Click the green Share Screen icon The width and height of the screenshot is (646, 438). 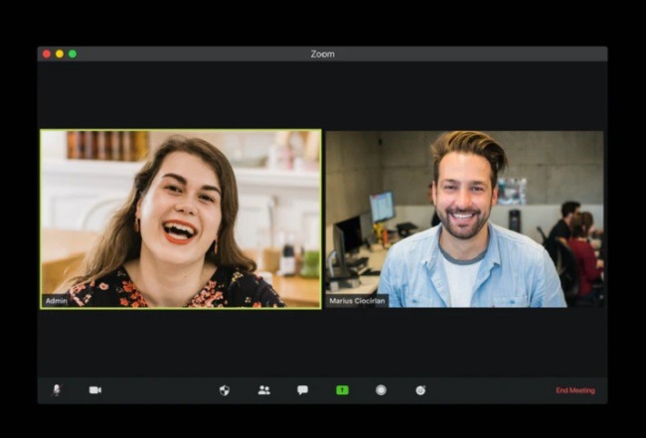[x=342, y=390]
